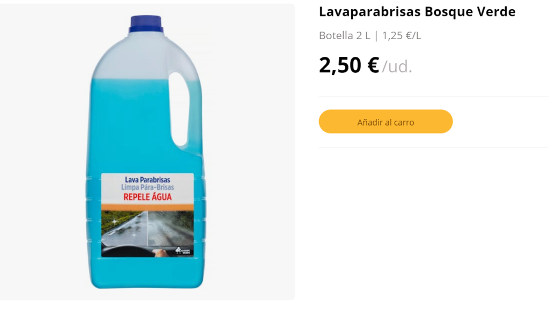The height and width of the screenshot is (309, 549).
Task: Select the 2,50 € price
Action: [x=348, y=65]
